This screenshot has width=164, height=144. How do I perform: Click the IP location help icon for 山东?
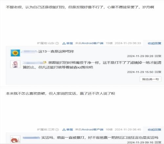point(57,43)
